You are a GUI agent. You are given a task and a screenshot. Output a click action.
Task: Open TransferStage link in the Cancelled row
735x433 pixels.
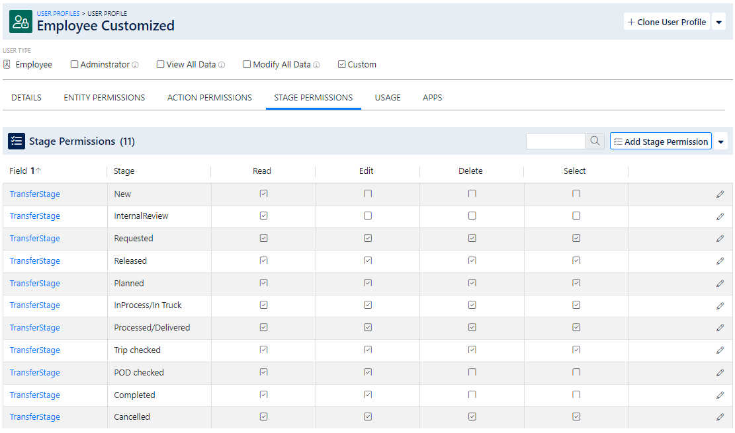[34, 416]
